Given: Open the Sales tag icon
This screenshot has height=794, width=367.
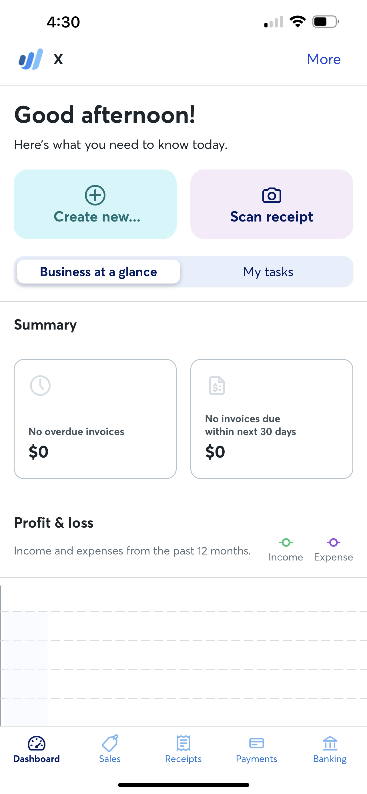Looking at the screenshot, I should click(110, 743).
